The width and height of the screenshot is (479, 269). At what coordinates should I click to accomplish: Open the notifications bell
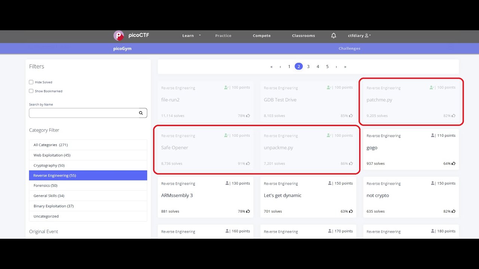333,35
